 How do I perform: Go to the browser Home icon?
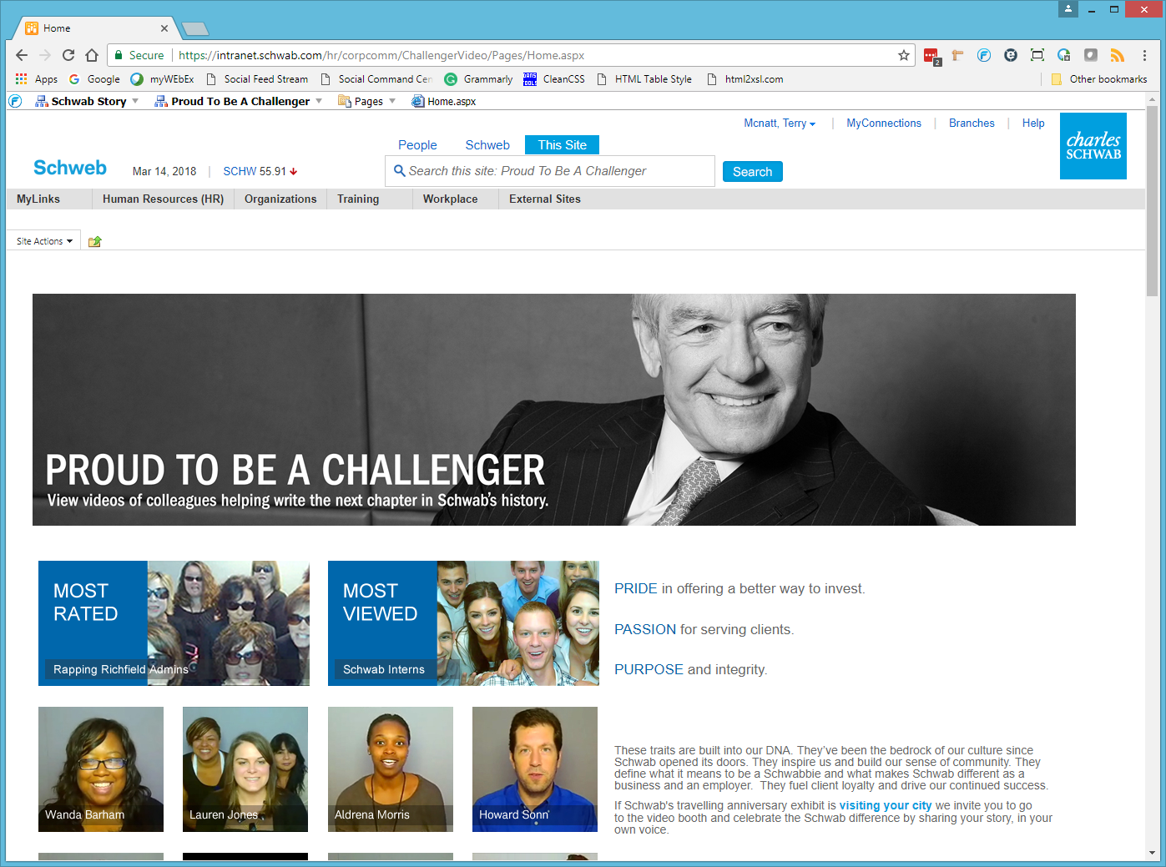(x=92, y=55)
